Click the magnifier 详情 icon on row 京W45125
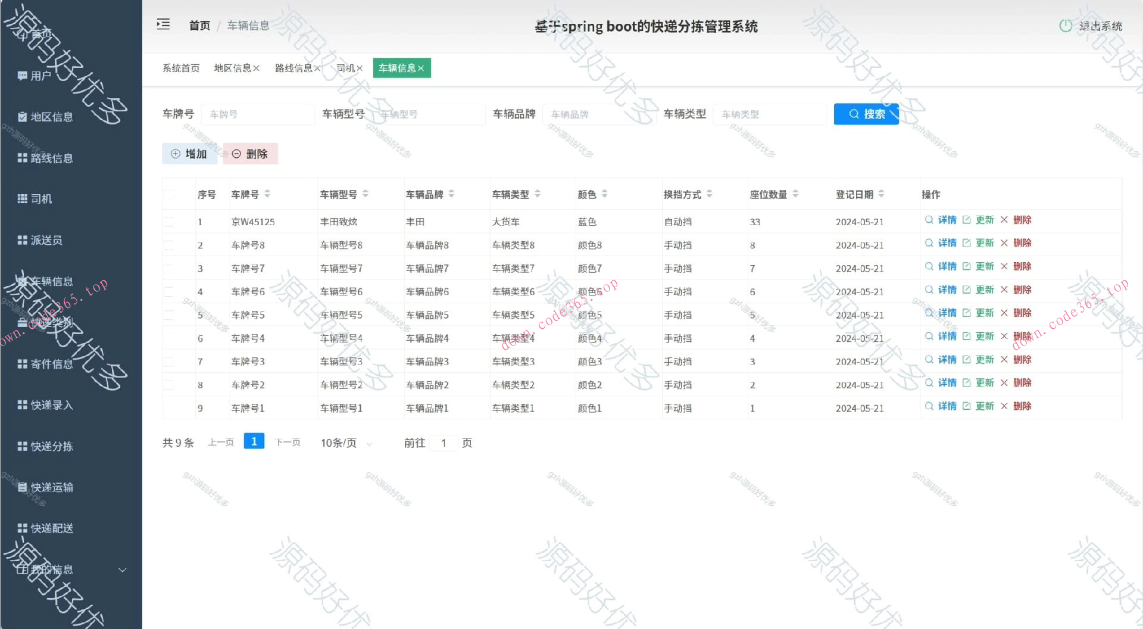Viewport: 1143px width, 629px height. point(929,219)
